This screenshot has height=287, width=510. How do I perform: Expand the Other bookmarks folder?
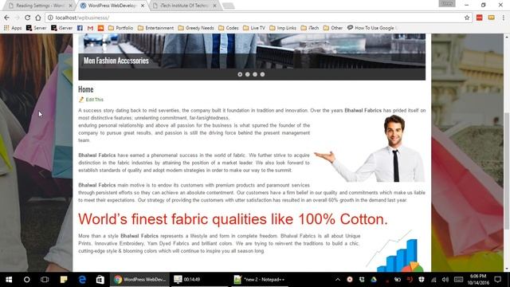tap(333, 28)
